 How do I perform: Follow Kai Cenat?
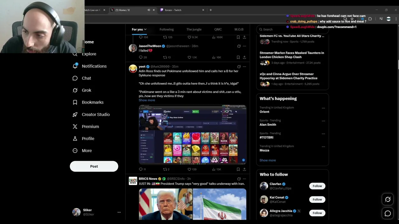(x=317, y=199)
